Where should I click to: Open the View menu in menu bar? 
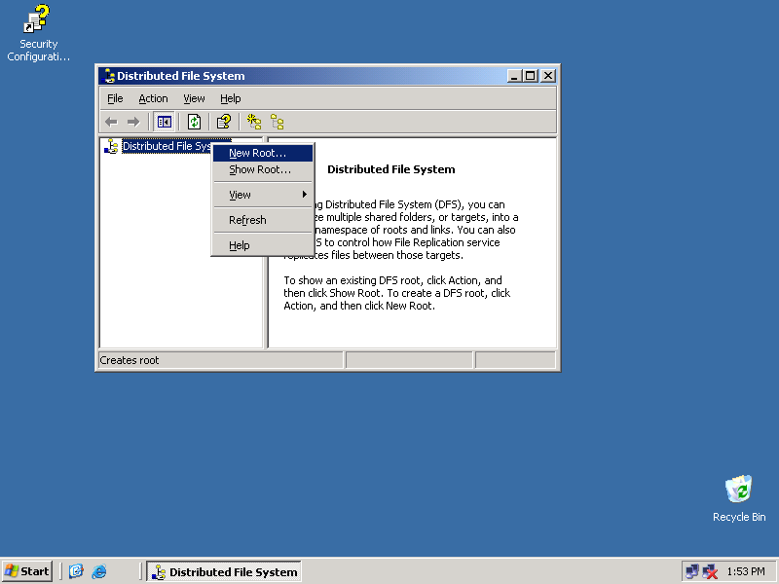coord(194,98)
